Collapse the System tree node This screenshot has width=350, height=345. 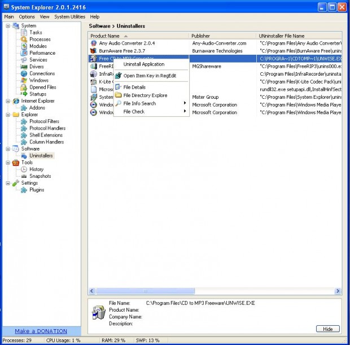8,25
